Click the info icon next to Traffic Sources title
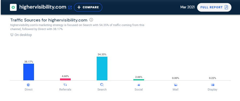This screenshot has height=101, width=240. click(91, 20)
